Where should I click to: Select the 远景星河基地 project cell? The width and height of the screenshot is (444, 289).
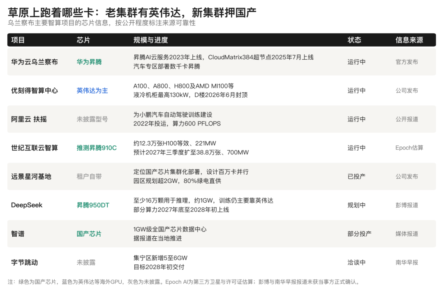31,177
